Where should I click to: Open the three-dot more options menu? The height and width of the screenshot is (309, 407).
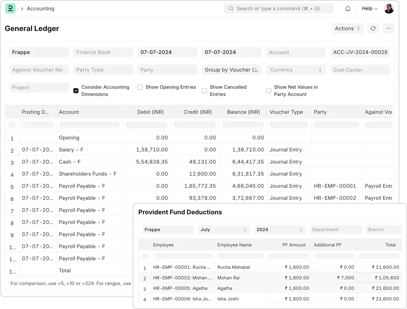click(x=388, y=28)
